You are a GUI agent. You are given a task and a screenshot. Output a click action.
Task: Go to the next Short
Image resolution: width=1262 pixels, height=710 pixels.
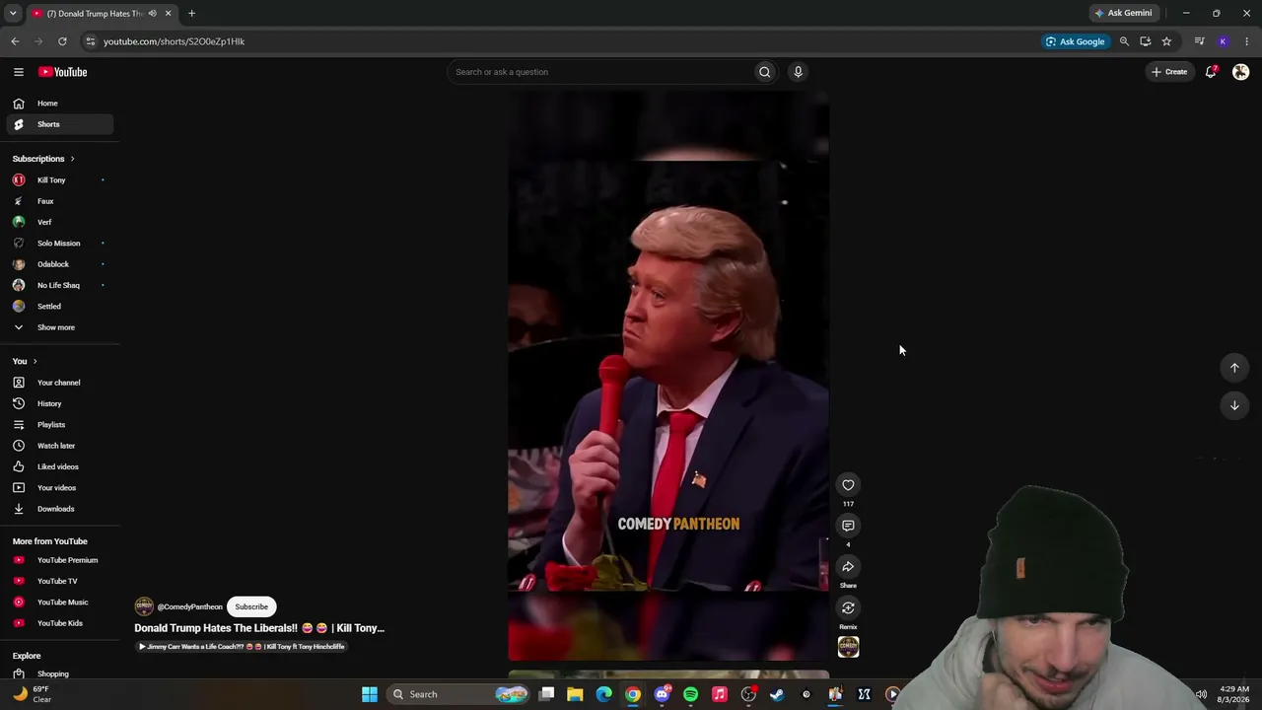(x=1234, y=405)
